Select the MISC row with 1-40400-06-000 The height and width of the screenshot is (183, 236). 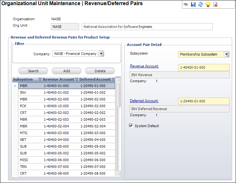[x=67, y=160]
